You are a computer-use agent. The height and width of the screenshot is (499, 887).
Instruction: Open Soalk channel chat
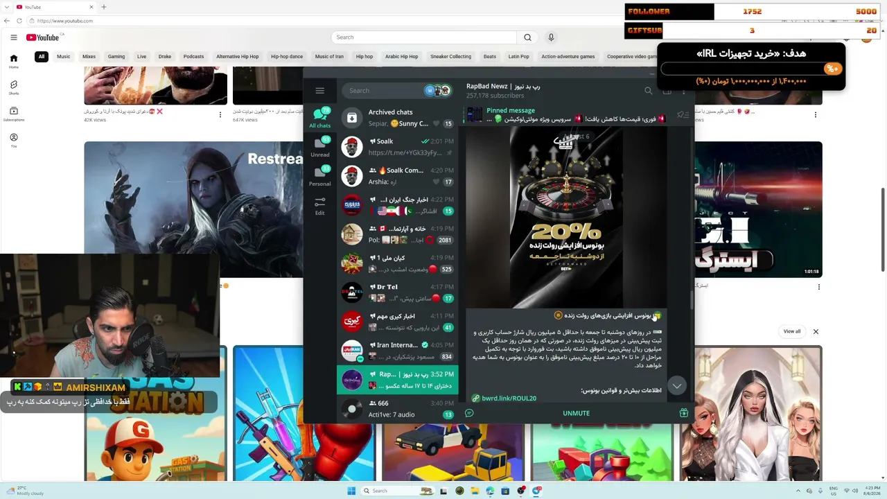397,147
